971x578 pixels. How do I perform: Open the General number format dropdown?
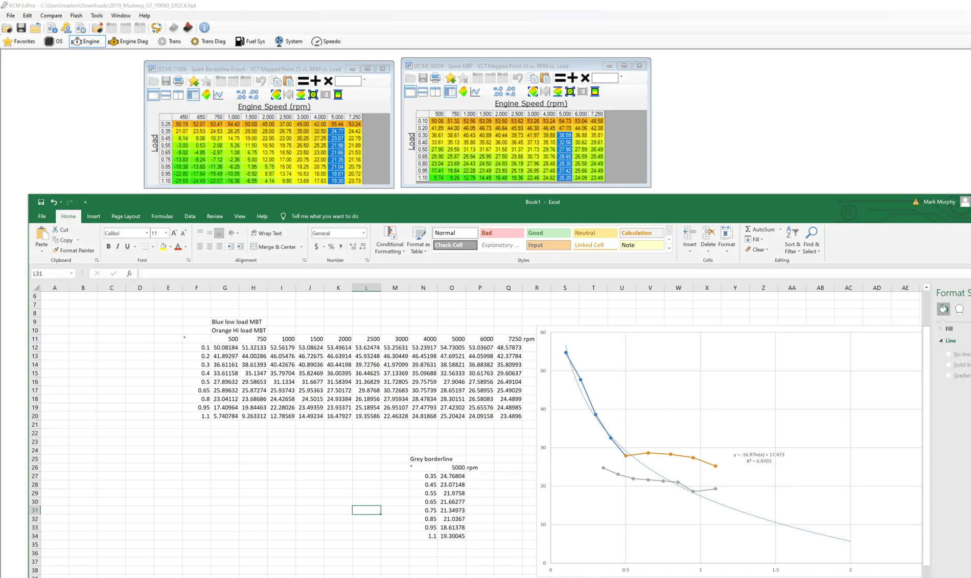(x=364, y=233)
